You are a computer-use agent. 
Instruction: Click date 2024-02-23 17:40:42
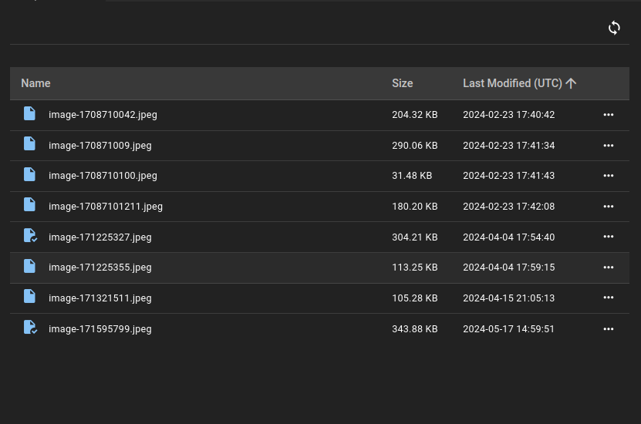tap(508, 115)
